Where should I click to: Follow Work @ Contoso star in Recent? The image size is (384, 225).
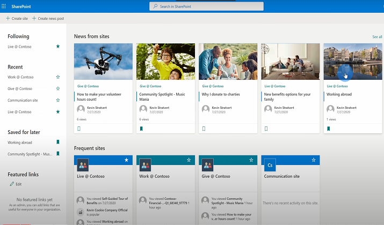pyautogui.click(x=58, y=77)
